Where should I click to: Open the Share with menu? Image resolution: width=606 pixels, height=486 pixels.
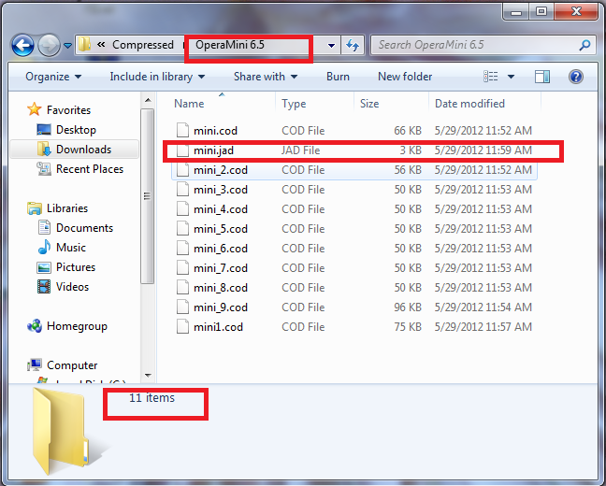(x=266, y=77)
